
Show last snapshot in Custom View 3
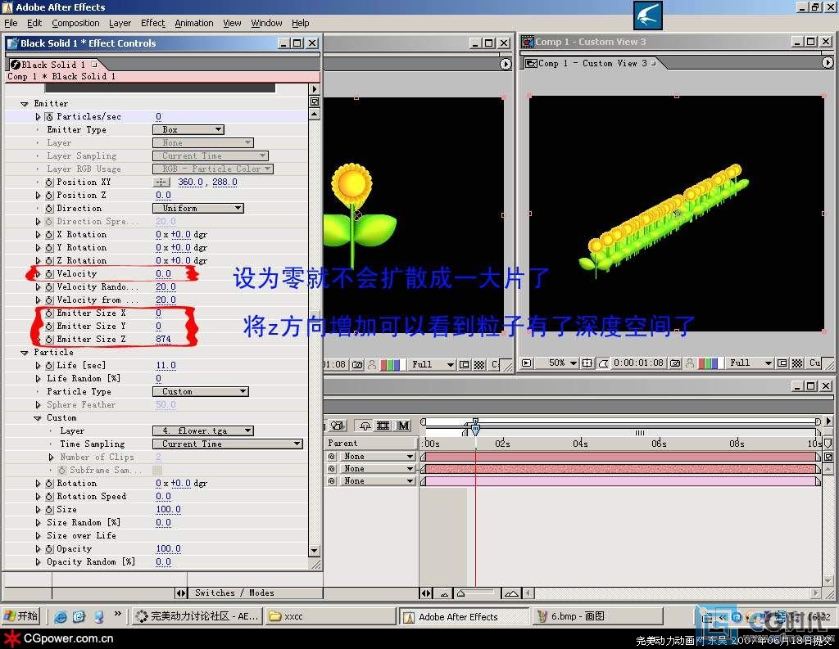[x=690, y=363]
